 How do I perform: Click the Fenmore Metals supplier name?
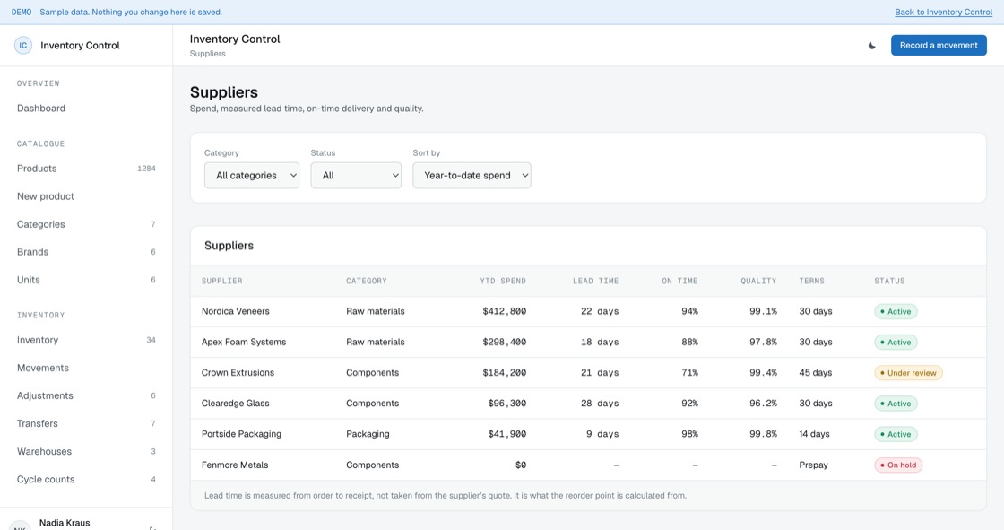(x=235, y=465)
